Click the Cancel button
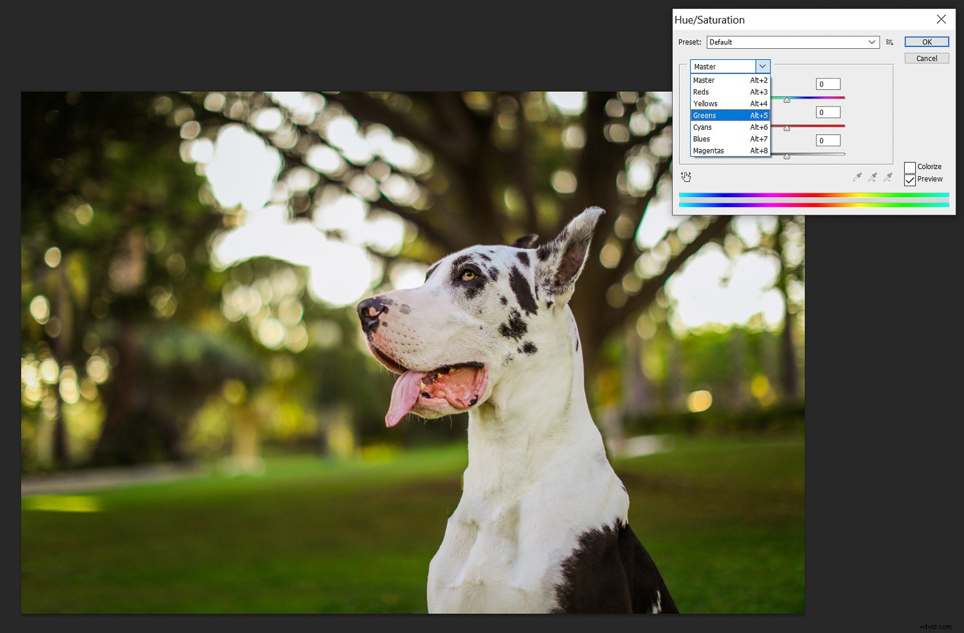The width and height of the screenshot is (964, 633). click(x=926, y=58)
